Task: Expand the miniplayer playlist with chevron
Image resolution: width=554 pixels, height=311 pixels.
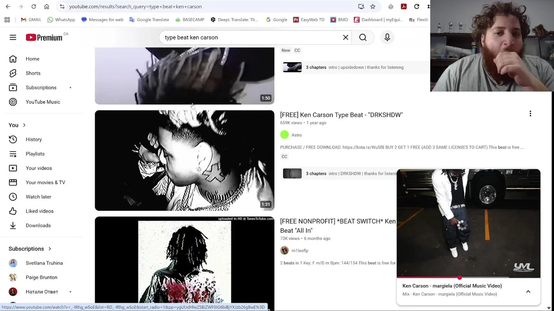Action: coord(528,292)
